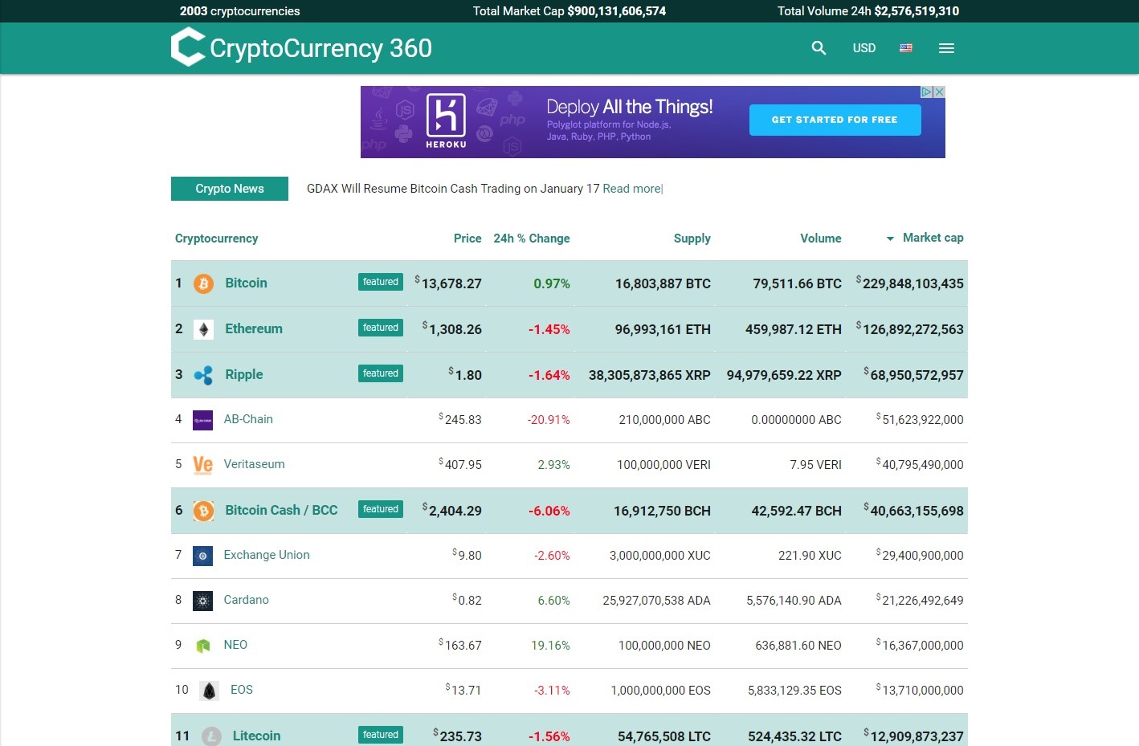Click the US flag language icon

coord(906,48)
